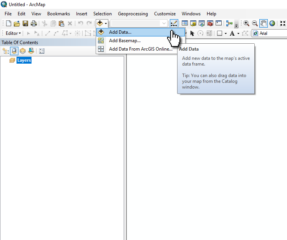Screen dimensions: 287x240
Task: Select the Text tool letter A icon
Action: (232, 33)
